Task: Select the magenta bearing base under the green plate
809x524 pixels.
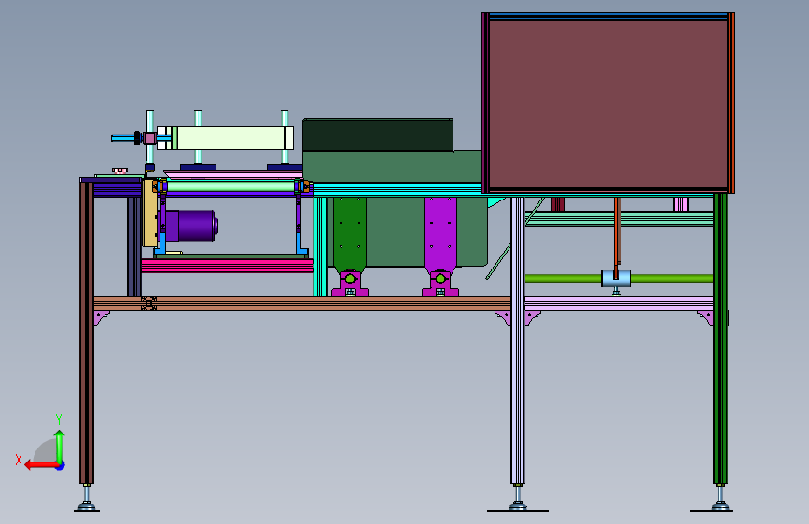Action: (350, 284)
